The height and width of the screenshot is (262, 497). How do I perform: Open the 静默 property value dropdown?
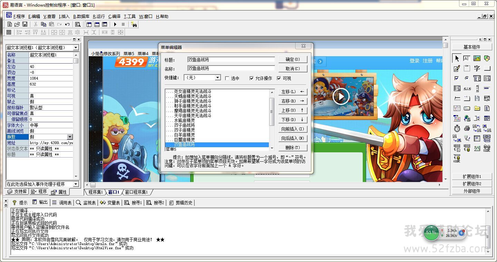click(x=70, y=137)
